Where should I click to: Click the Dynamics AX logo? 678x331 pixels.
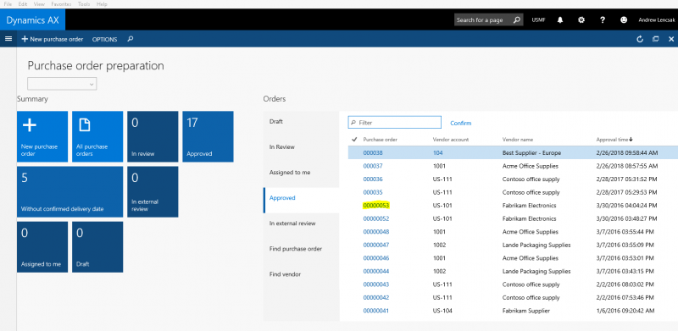click(x=32, y=19)
